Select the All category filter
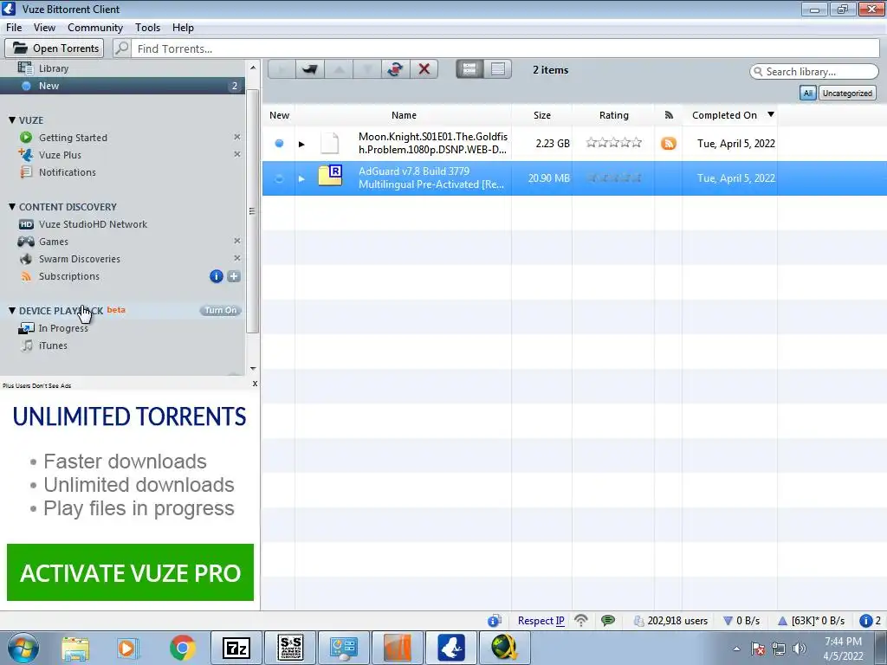 [x=808, y=93]
